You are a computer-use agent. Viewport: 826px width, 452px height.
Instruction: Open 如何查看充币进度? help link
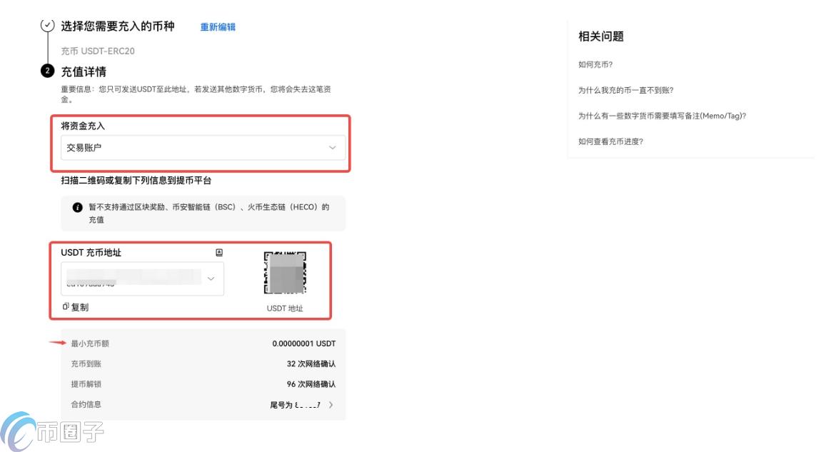610,141
